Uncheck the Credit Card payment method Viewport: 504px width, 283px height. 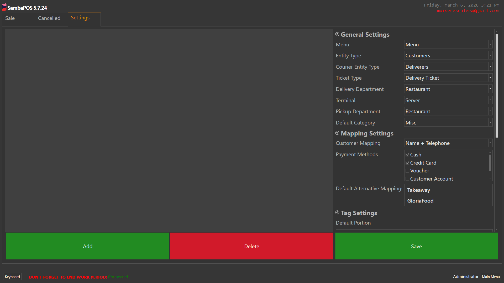407,163
